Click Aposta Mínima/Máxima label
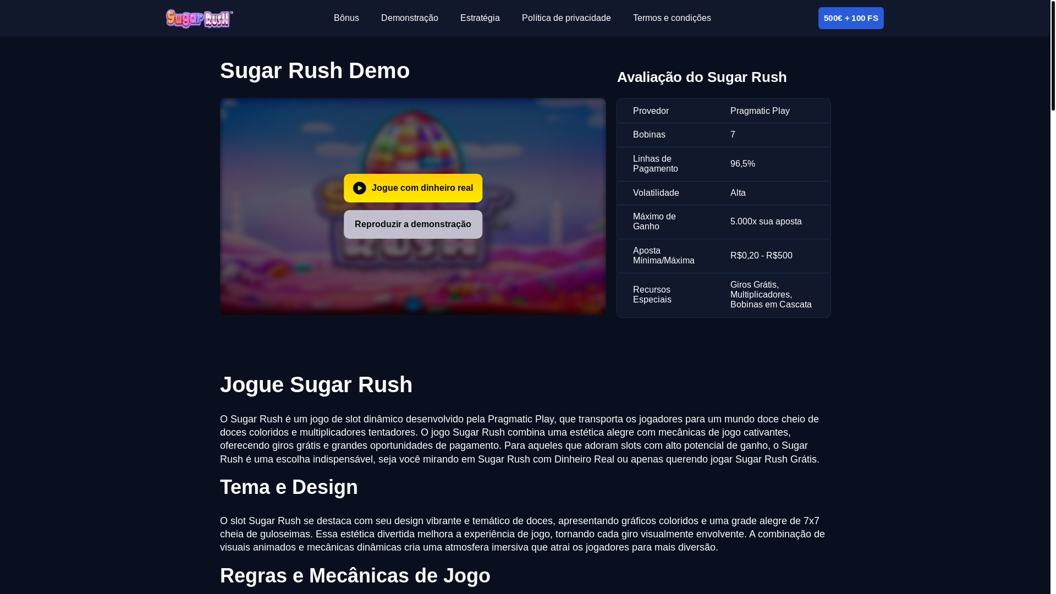Viewport: 1056px width, 594px height. click(x=664, y=256)
